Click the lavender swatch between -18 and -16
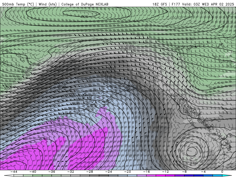236x177 pixels. [x=142, y=176]
